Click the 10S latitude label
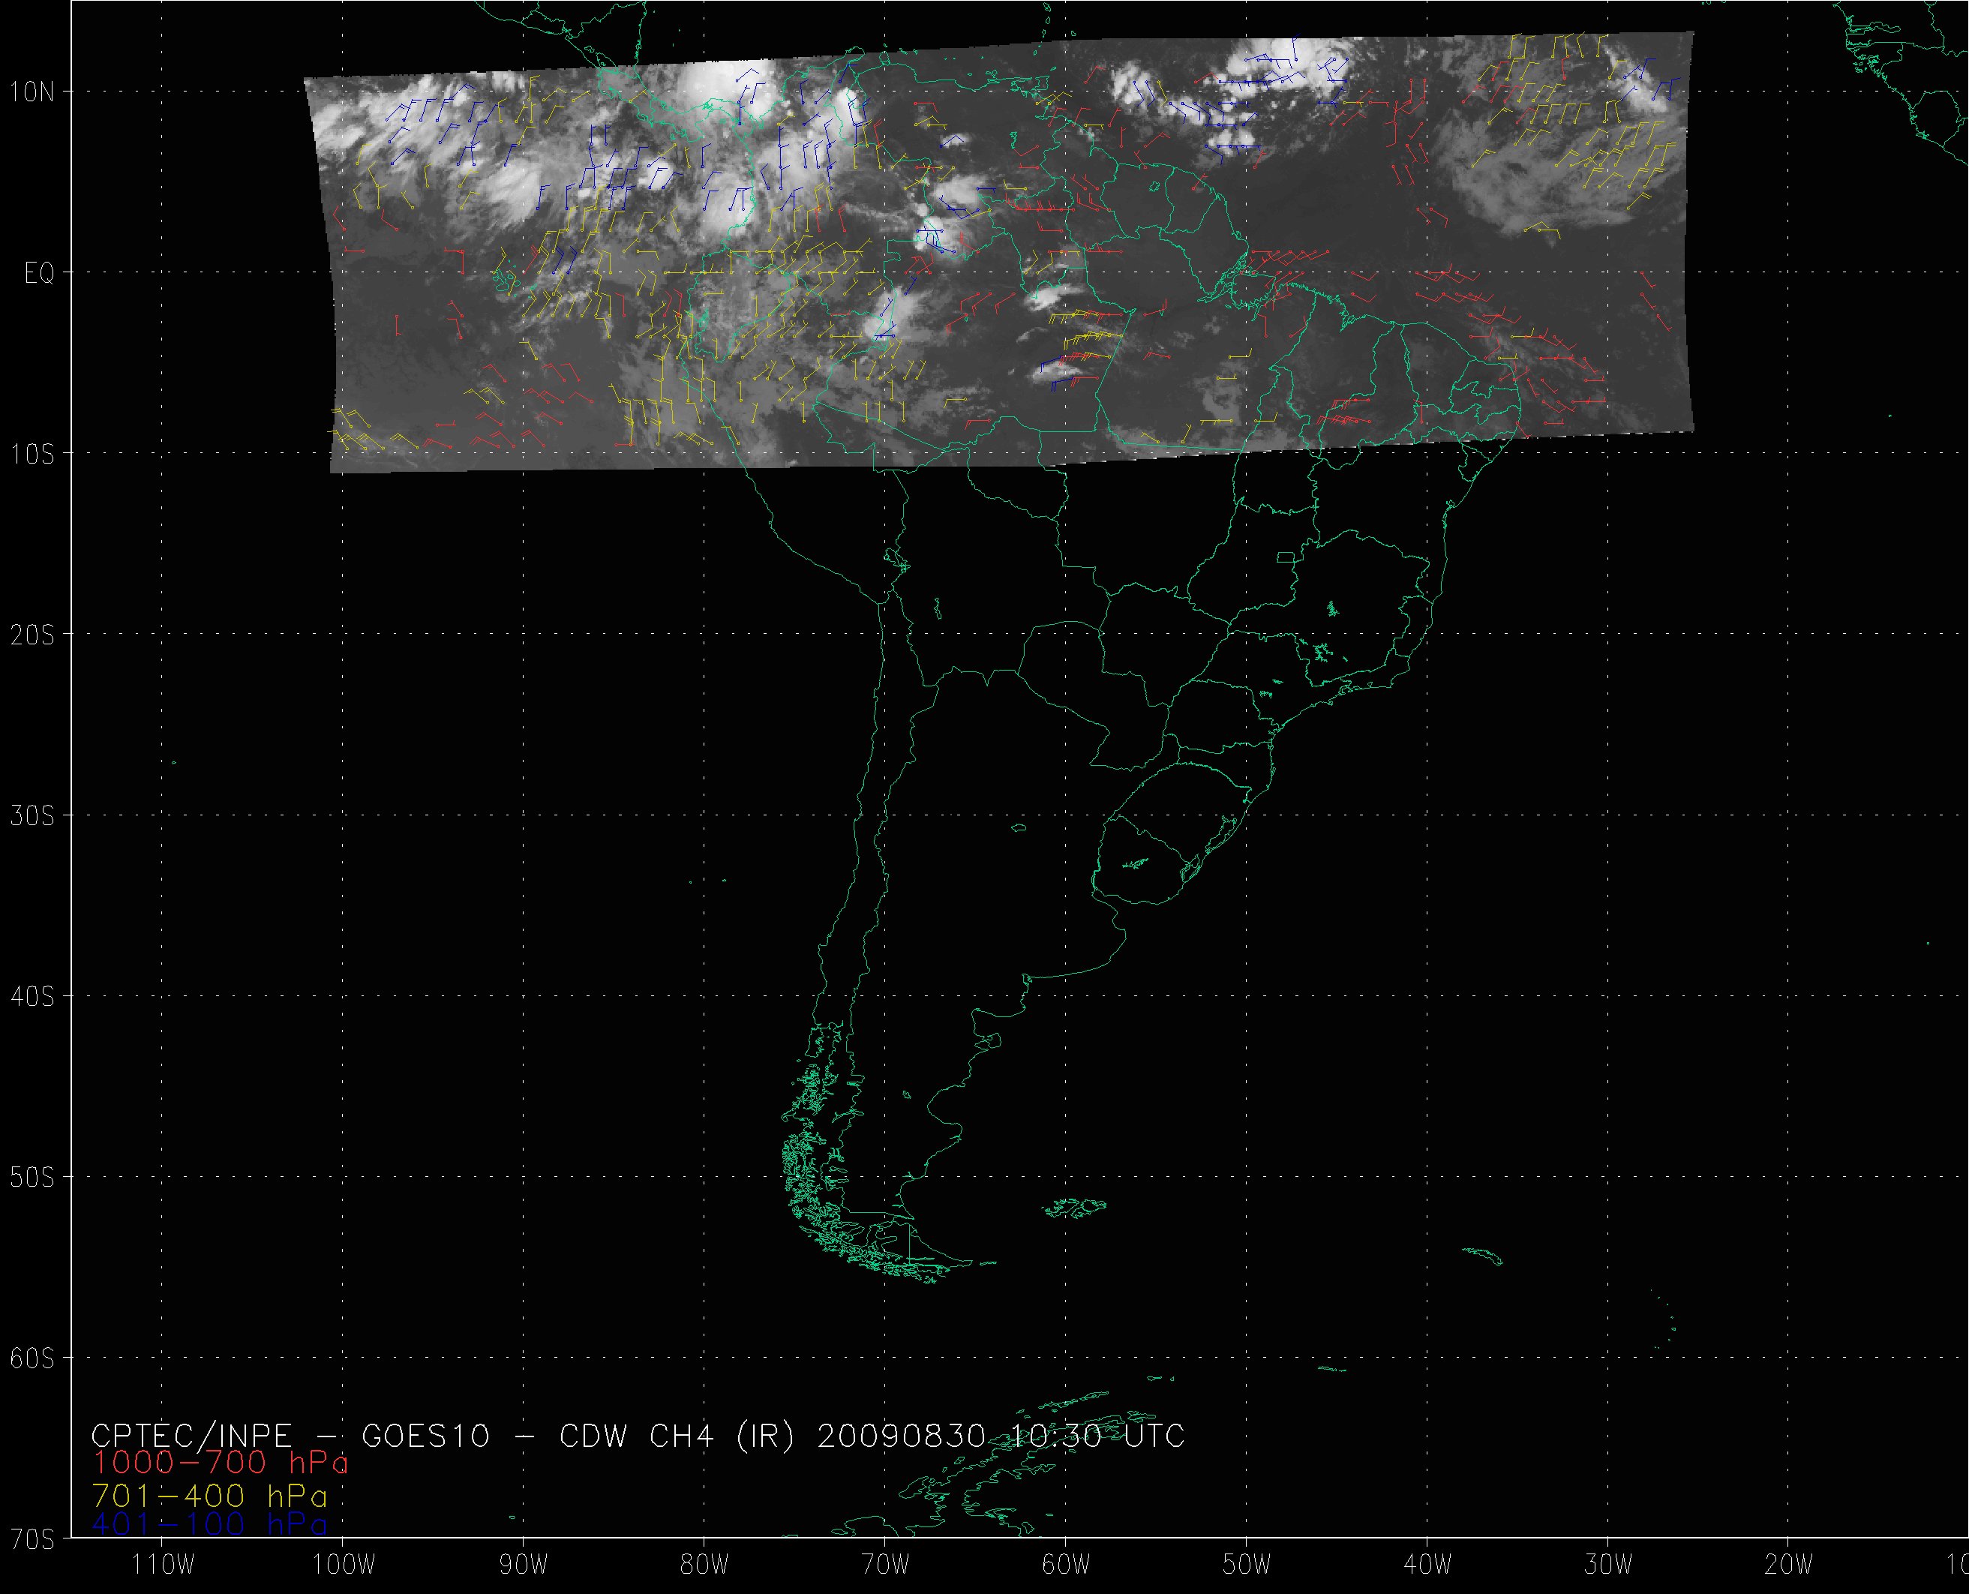 (33, 455)
